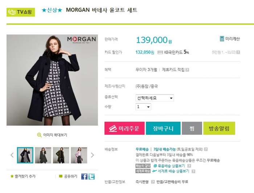Open 미리계산 calculator icon
Screen dimensions: 254x193
pyautogui.click(x=222, y=39)
